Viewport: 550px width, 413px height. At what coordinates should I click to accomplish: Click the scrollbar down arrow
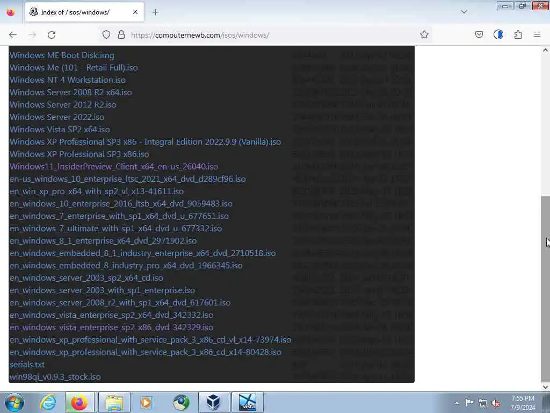tap(545, 387)
